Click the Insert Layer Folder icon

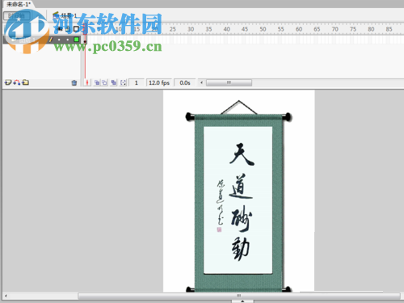[26, 82]
